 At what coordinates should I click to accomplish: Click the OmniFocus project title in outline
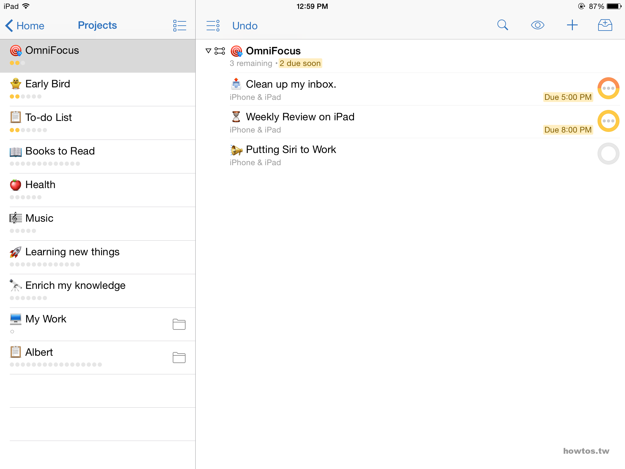(273, 51)
